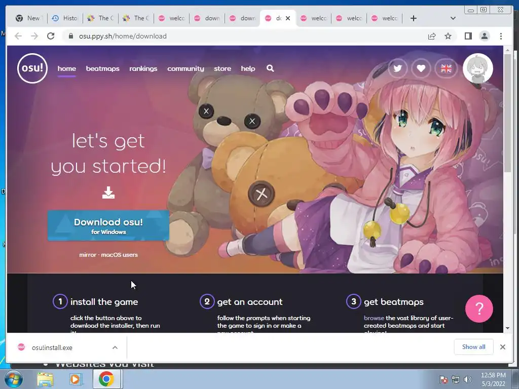519x389 pixels.
Task: Close the downloads bar
Action: pos(502,346)
